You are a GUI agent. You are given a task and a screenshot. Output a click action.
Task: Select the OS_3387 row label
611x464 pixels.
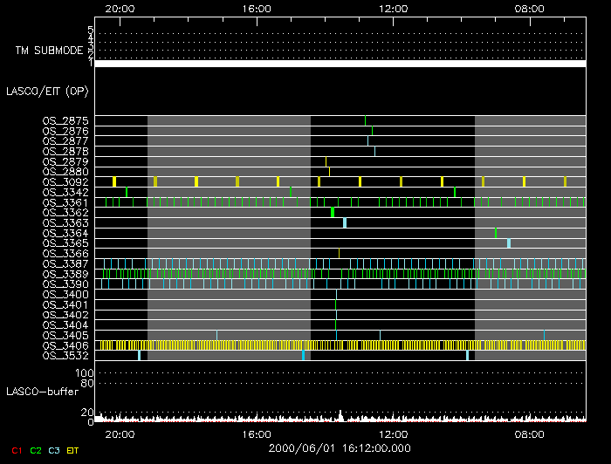pos(65,263)
